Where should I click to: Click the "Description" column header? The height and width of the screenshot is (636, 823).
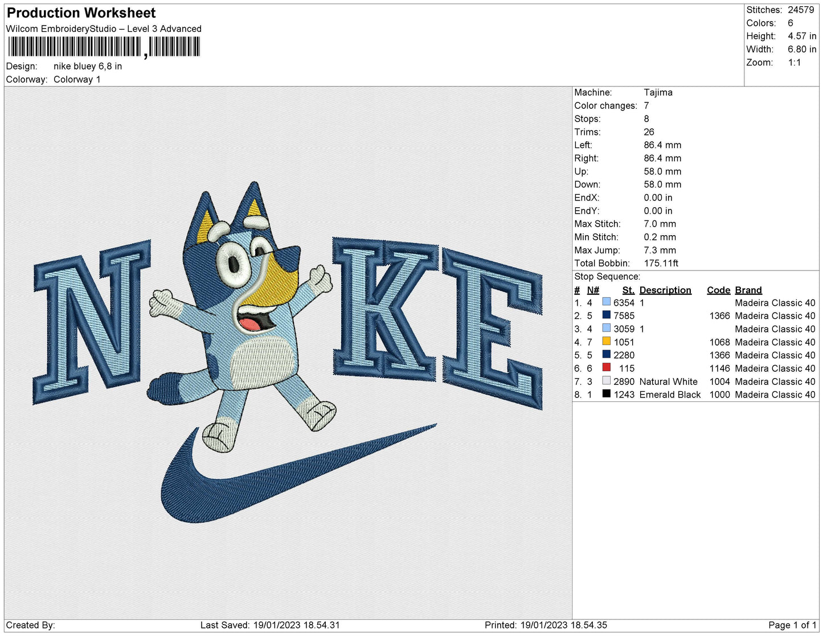point(665,290)
